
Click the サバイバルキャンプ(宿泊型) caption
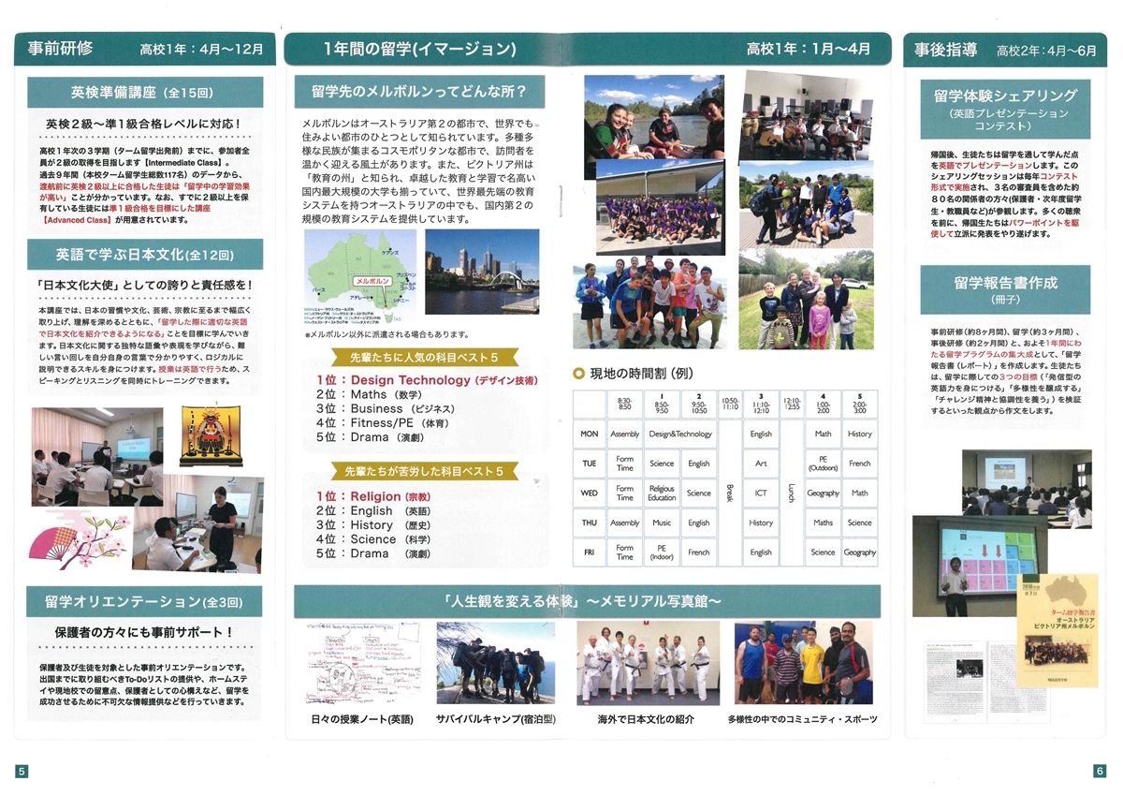coord(496,719)
